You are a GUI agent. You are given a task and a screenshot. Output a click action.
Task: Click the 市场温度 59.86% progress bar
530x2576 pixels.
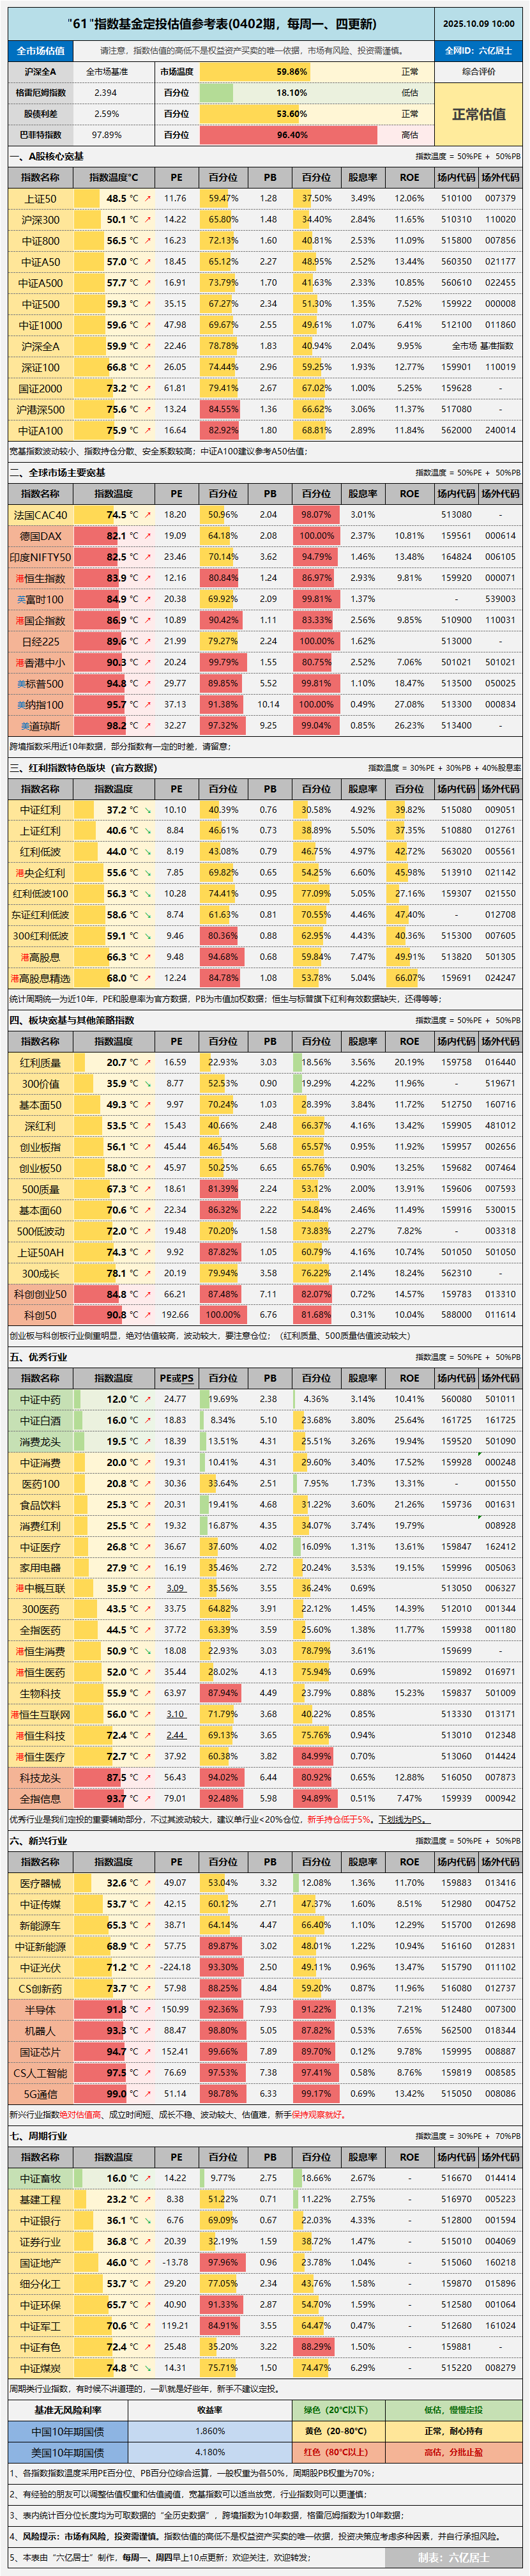292,72
